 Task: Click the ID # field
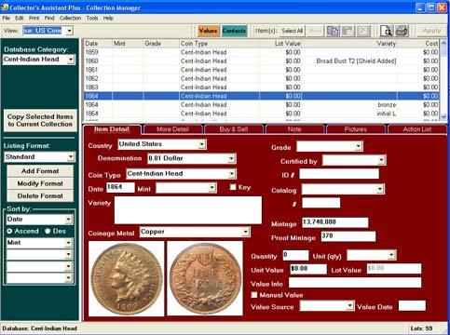pyautogui.click(x=339, y=174)
